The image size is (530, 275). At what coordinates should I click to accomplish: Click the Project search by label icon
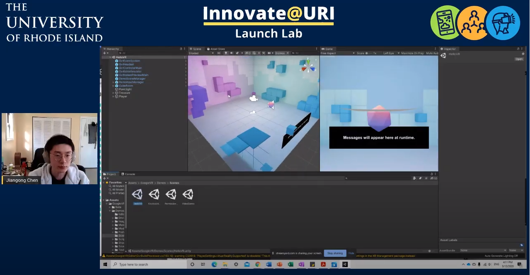point(420,178)
